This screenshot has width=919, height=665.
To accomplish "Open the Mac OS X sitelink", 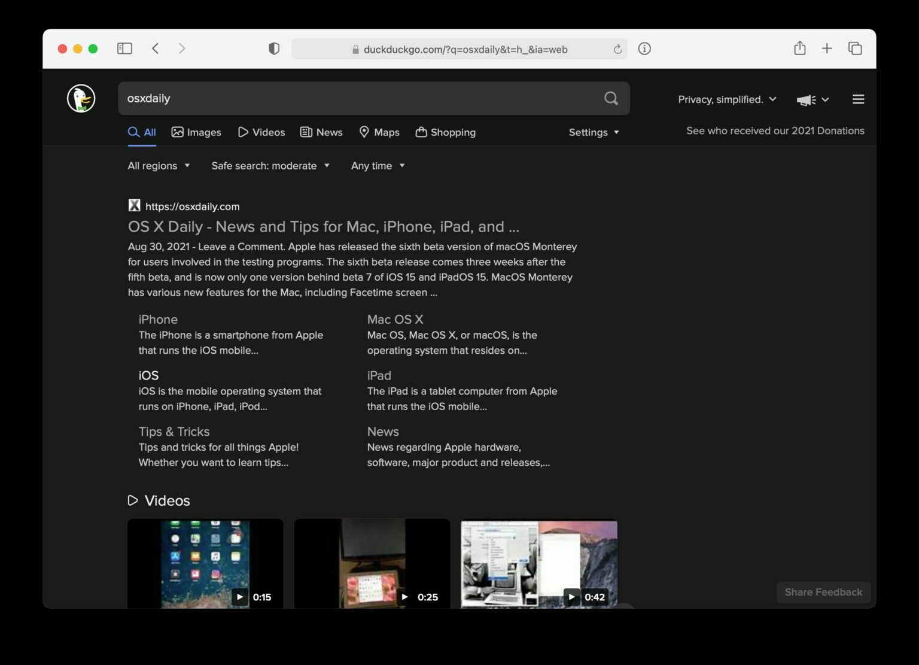I will pyautogui.click(x=395, y=320).
